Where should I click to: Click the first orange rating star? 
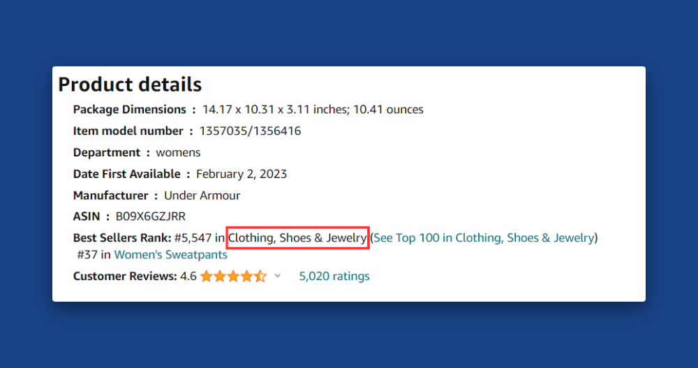(207, 277)
